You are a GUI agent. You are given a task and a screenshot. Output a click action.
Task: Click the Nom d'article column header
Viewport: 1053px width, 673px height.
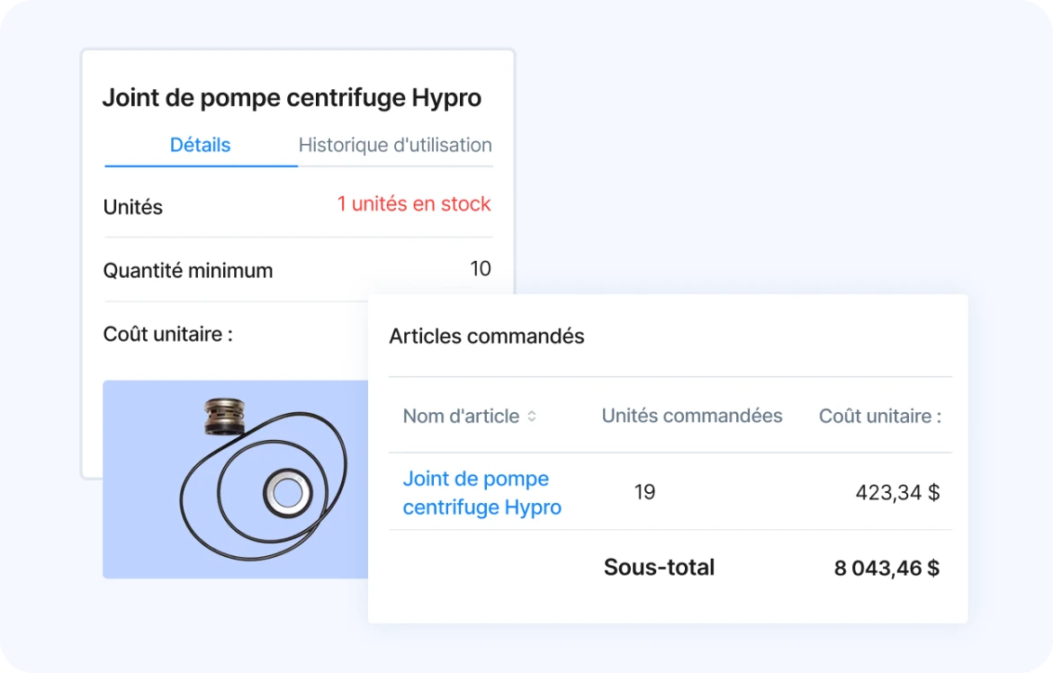coord(461,417)
